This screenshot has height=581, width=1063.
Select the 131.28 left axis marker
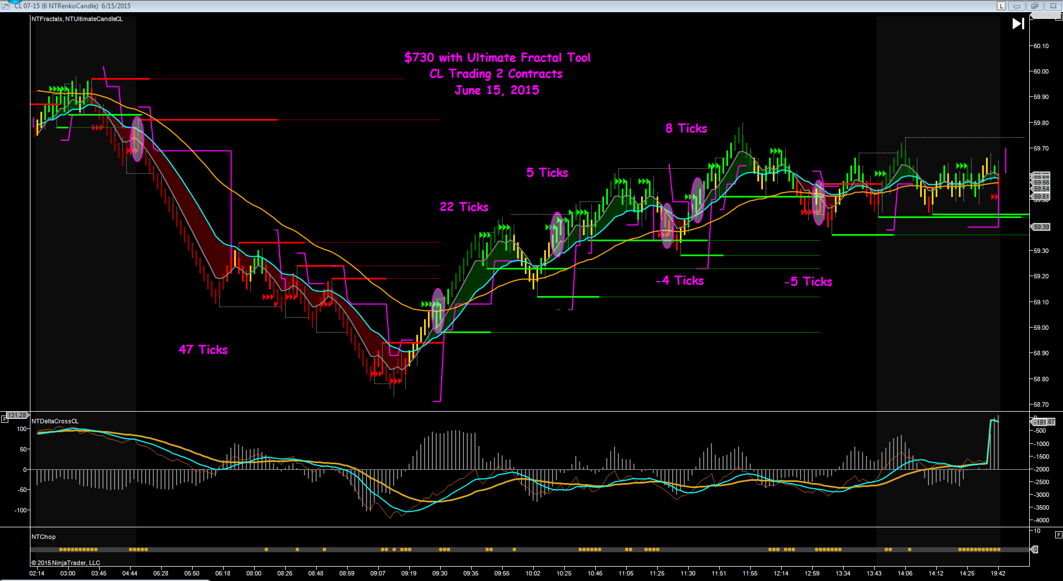click(x=17, y=415)
